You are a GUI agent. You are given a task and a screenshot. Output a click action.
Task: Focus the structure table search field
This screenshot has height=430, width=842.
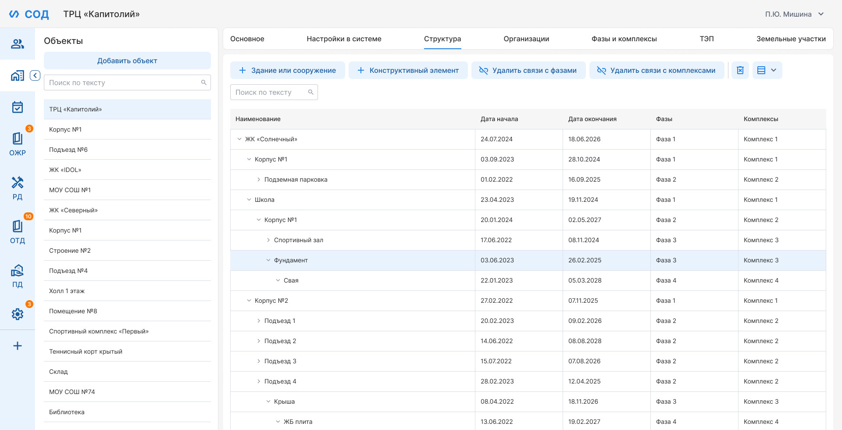[274, 92]
